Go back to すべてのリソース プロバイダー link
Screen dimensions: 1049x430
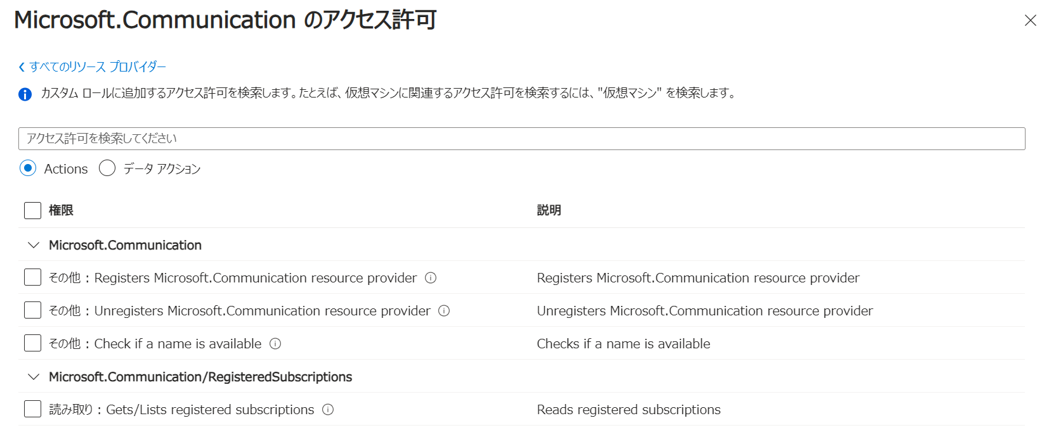coord(98,66)
